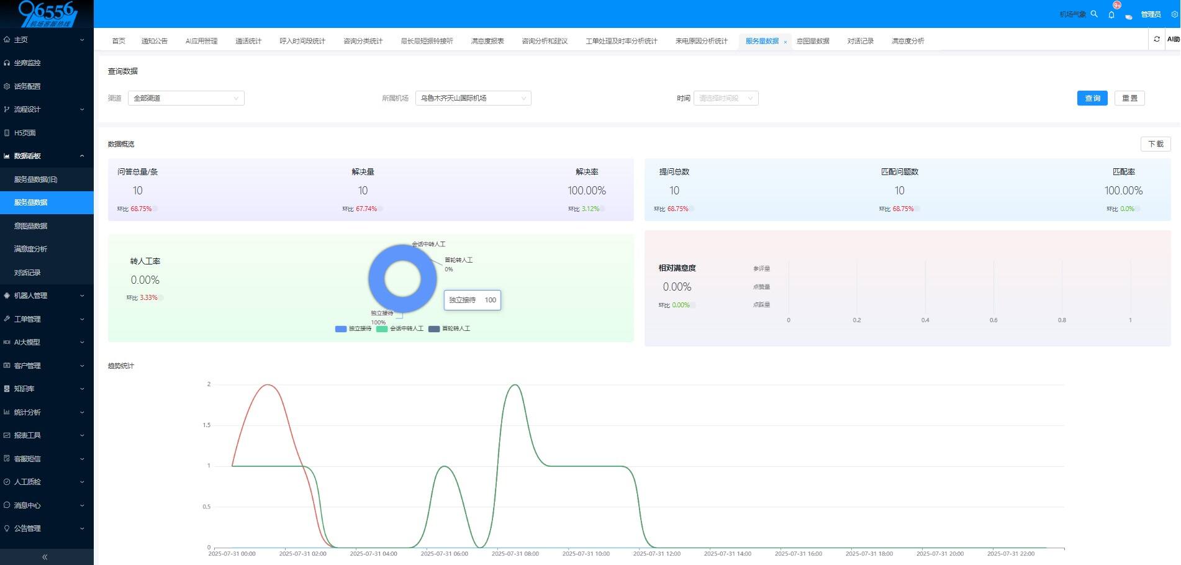Toggle the 独立接待 legend item in donut chart
The width and height of the screenshot is (1181, 565).
pyautogui.click(x=353, y=328)
